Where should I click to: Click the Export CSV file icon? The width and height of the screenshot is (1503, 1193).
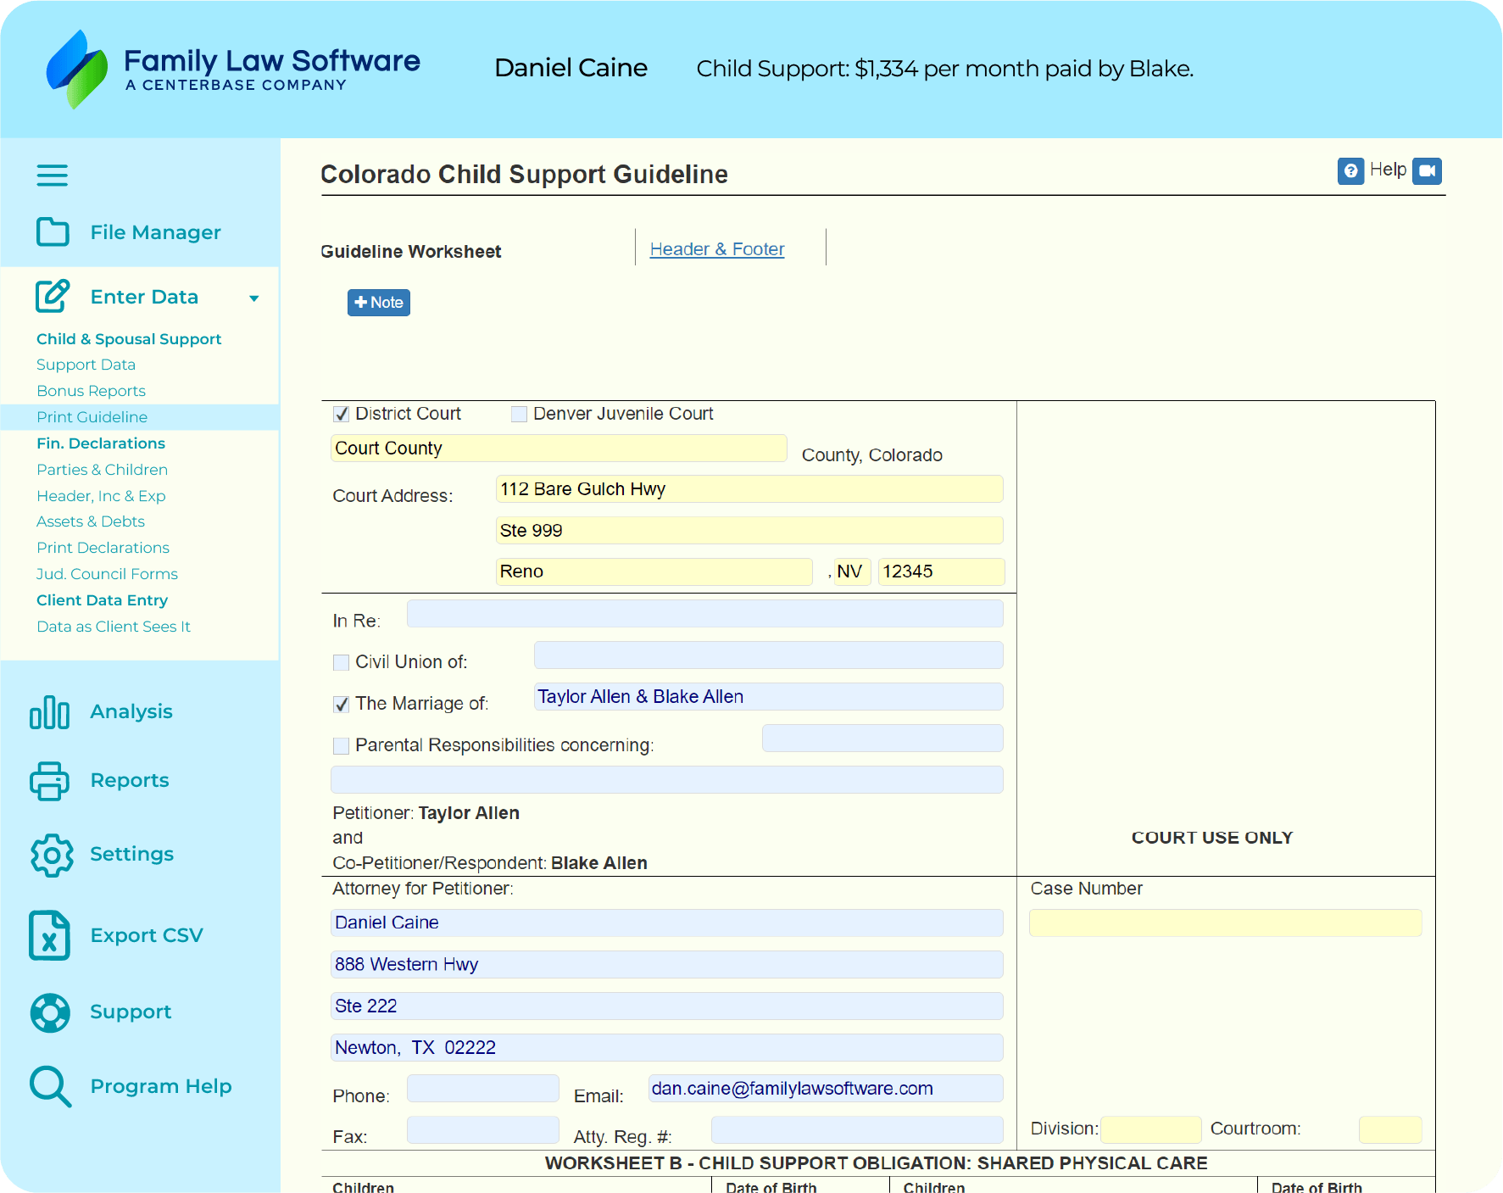click(49, 935)
